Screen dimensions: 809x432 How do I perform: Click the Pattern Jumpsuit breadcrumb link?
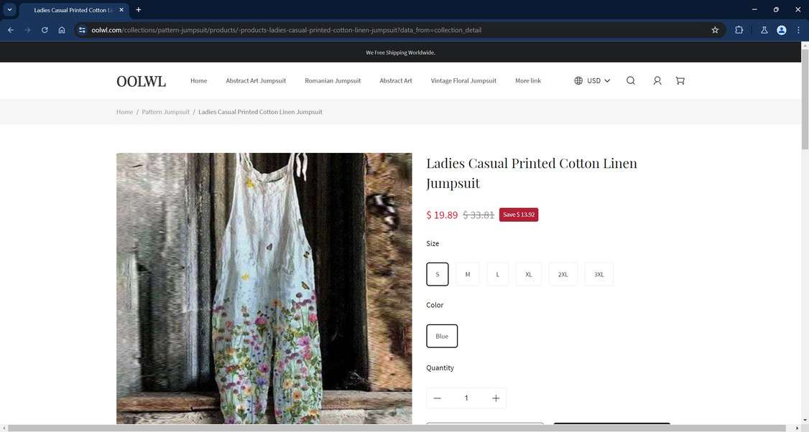[x=165, y=111]
